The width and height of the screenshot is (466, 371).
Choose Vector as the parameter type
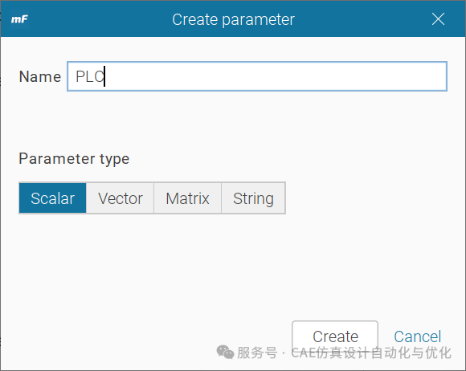120,198
